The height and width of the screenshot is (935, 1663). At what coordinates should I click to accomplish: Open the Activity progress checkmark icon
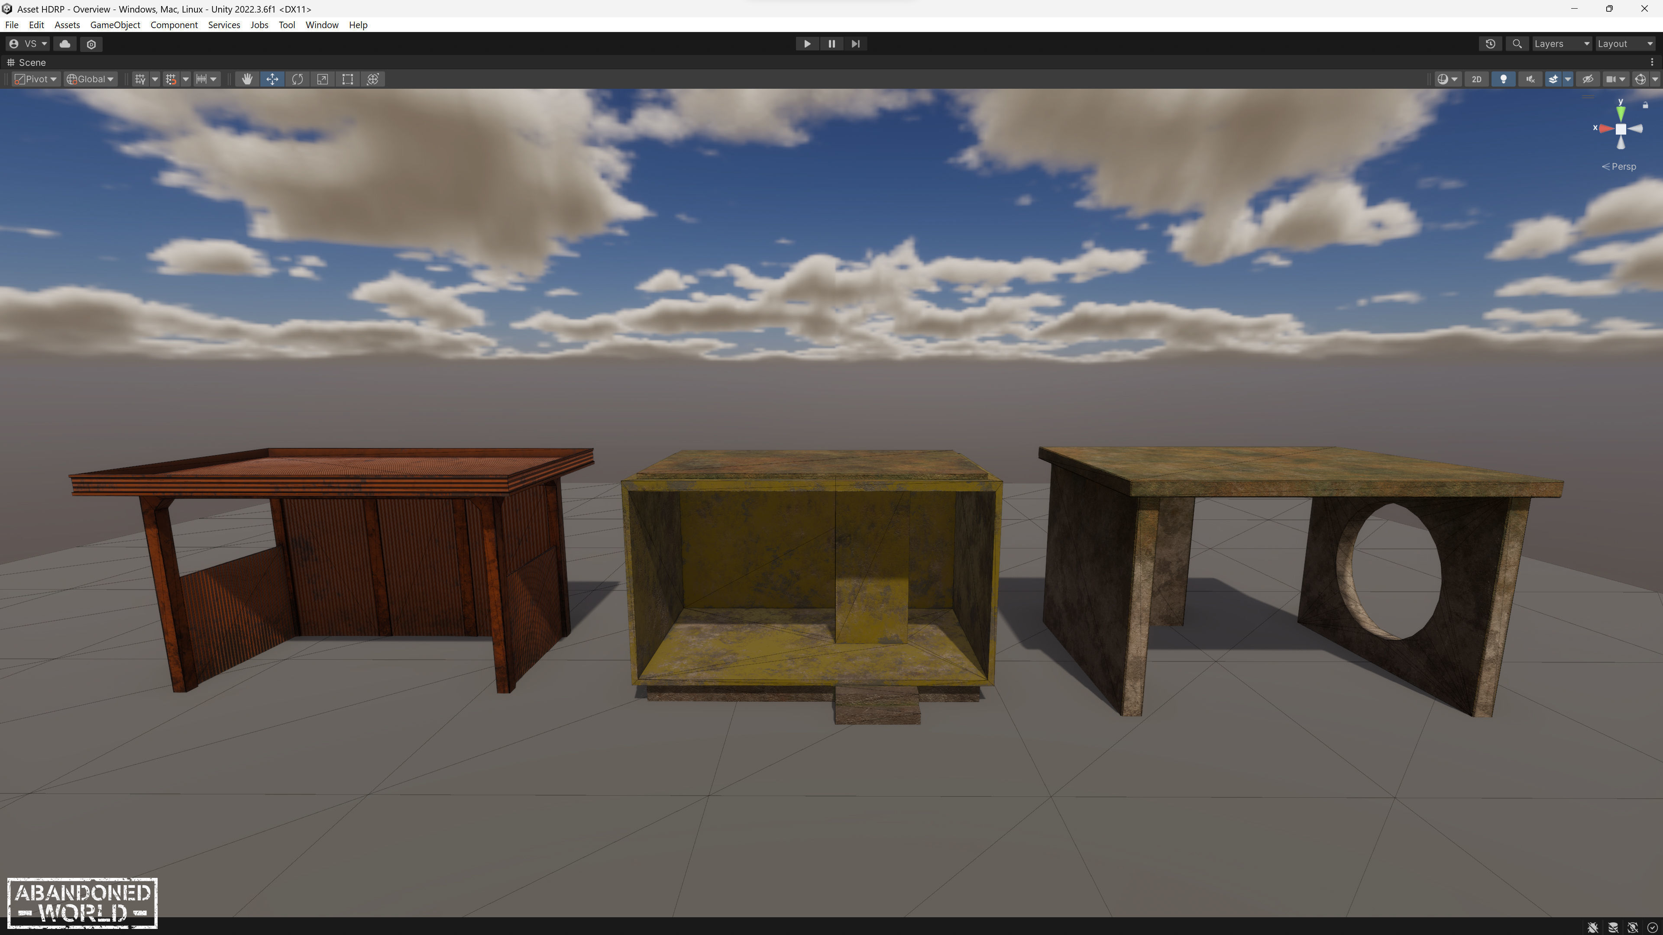1652,927
